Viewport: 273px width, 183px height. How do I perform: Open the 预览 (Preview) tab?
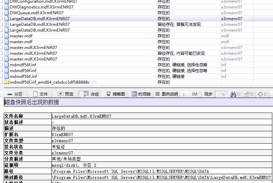point(65,94)
